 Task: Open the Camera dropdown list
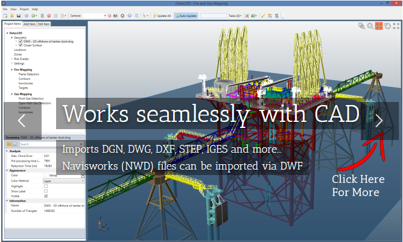pyautogui.click(x=105, y=16)
